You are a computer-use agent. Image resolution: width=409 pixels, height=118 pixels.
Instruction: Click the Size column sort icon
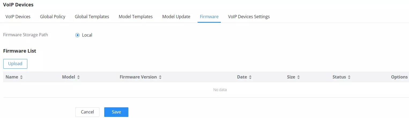pyautogui.click(x=298, y=77)
